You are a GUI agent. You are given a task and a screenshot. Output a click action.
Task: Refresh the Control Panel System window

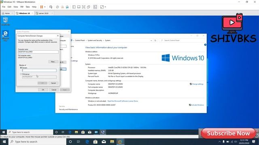pos(155,40)
